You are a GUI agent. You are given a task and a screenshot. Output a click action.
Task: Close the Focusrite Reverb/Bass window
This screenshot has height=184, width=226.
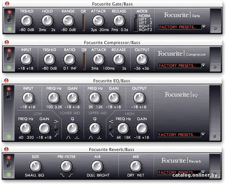tap(7, 149)
